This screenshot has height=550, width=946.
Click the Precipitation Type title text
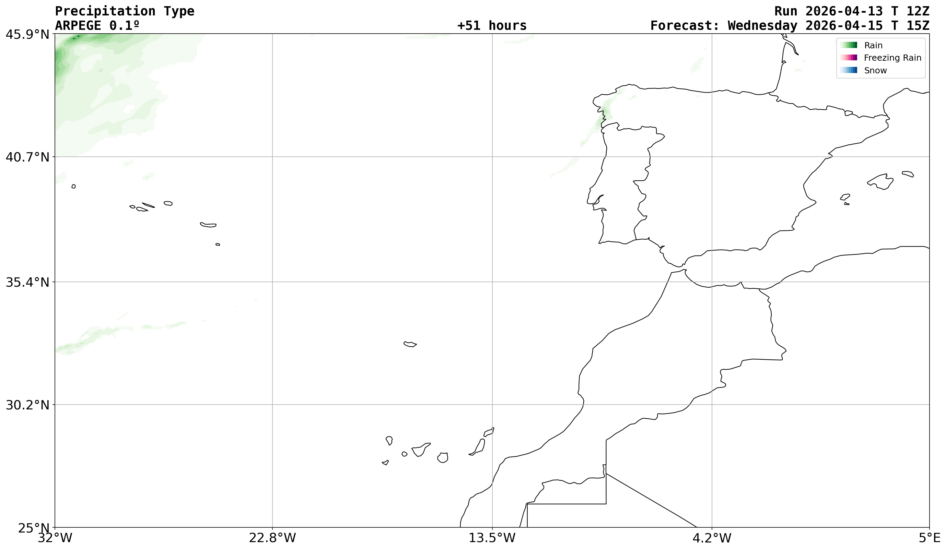click(x=125, y=11)
